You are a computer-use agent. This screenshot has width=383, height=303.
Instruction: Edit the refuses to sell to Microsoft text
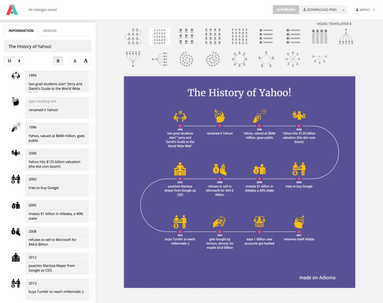[x=57, y=242]
